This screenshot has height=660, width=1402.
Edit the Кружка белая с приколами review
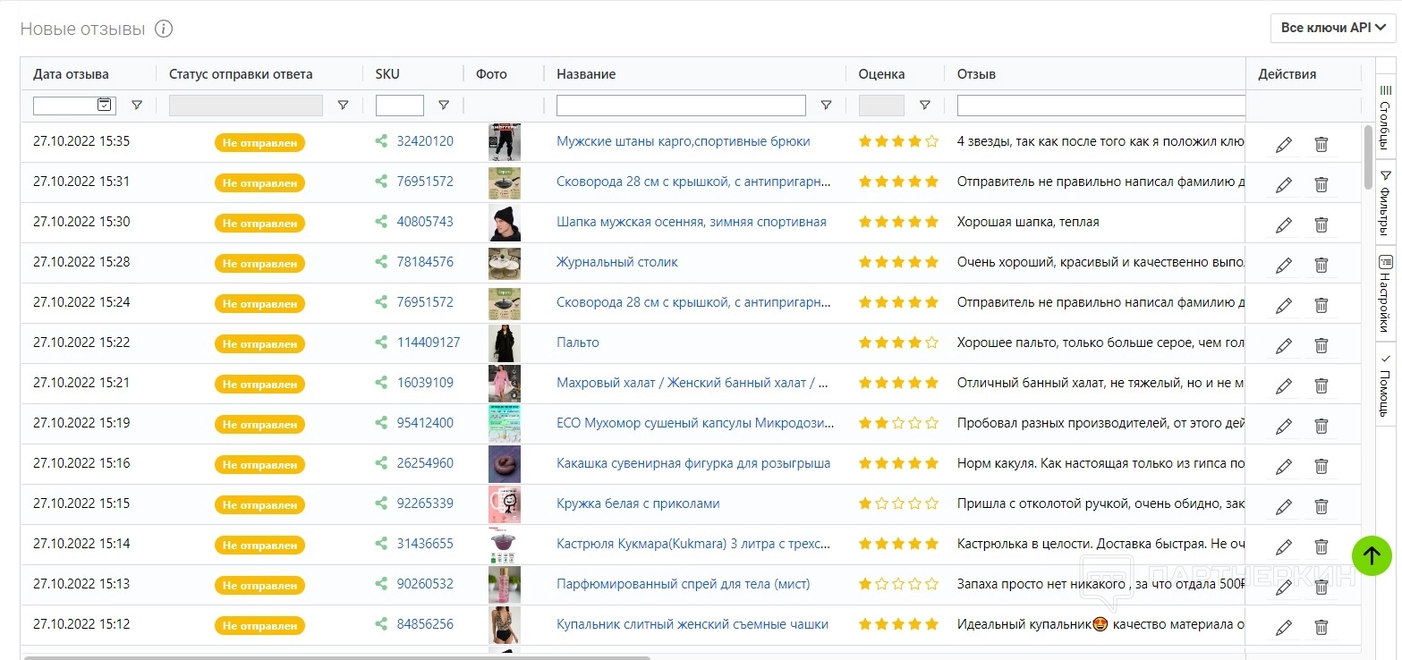[x=1284, y=507]
